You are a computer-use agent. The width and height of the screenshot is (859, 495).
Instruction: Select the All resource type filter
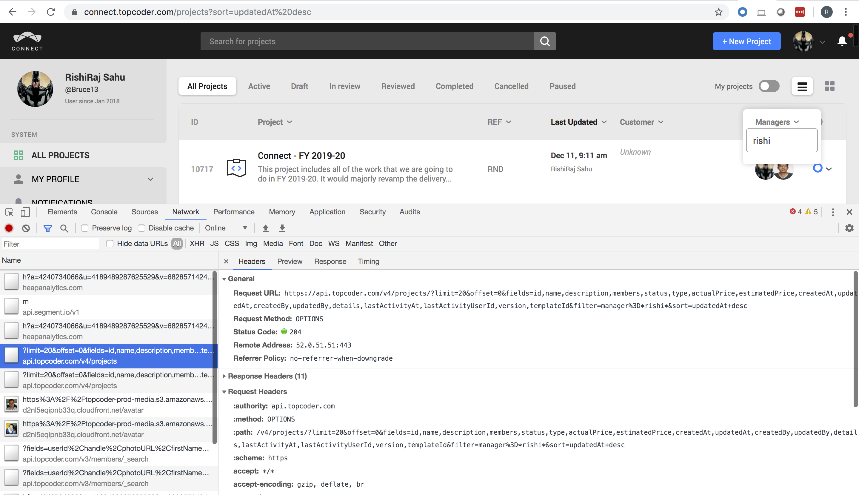click(x=177, y=244)
